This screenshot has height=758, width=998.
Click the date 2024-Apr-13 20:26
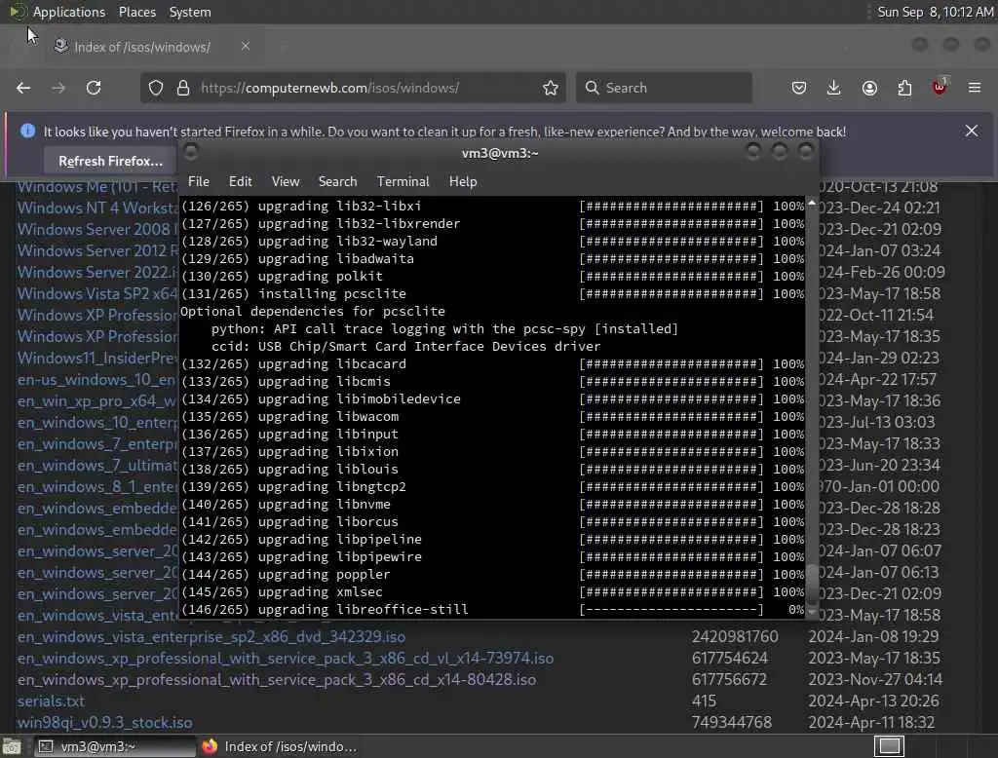pyautogui.click(x=873, y=701)
